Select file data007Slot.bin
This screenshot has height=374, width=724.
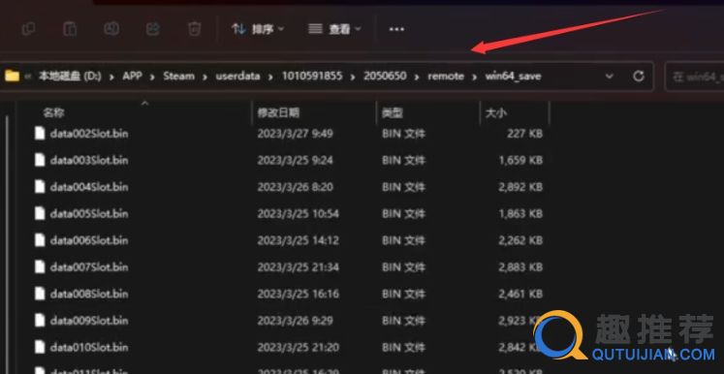89,267
